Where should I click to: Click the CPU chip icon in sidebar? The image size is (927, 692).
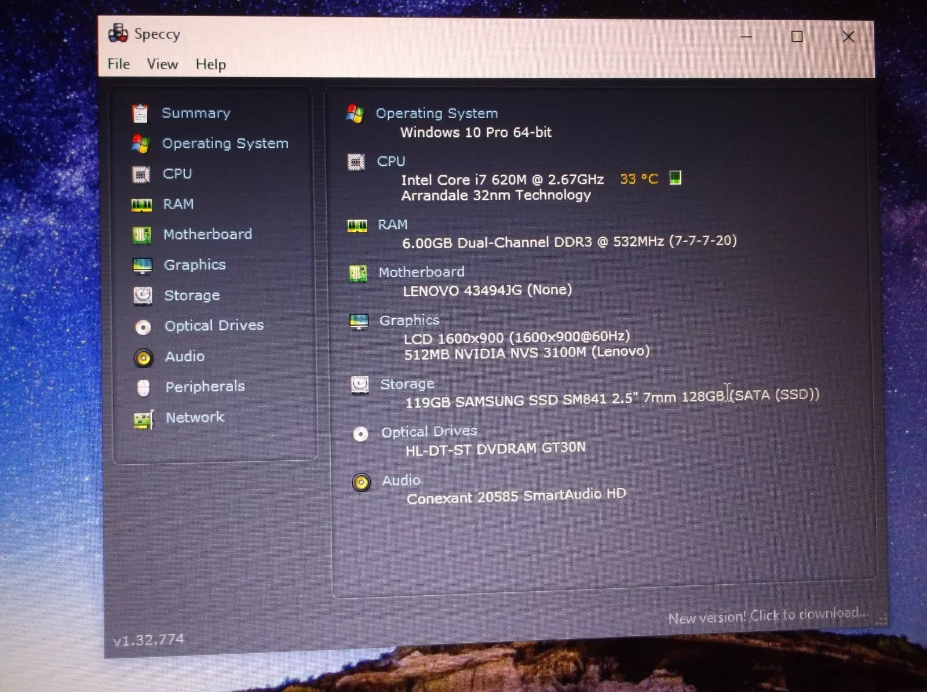141,174
